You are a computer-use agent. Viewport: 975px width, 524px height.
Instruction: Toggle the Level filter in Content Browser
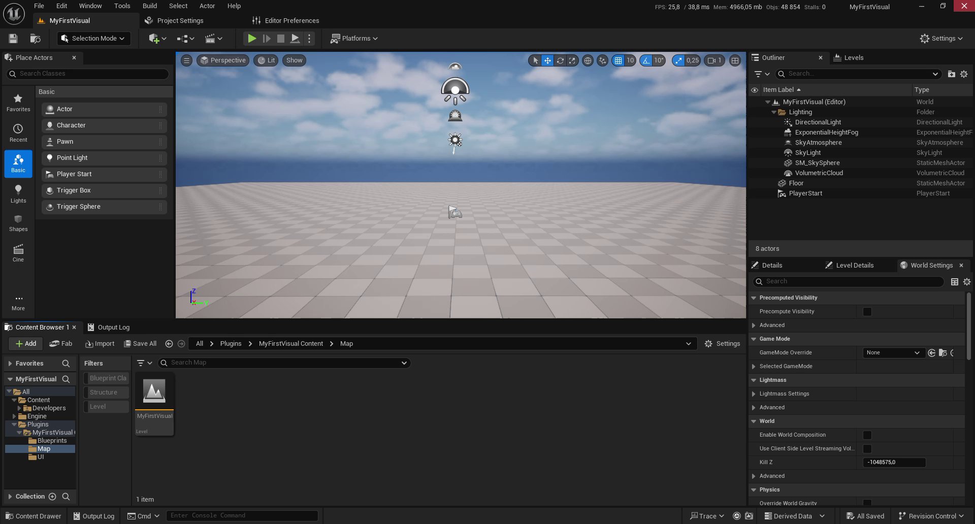106,407
